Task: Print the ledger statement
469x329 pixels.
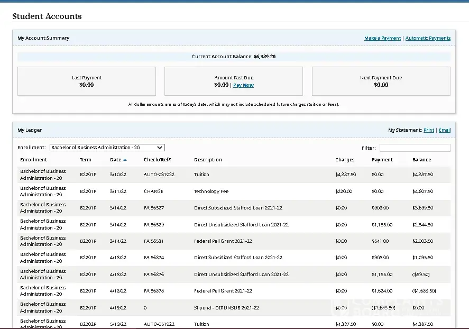Action: 428,130
